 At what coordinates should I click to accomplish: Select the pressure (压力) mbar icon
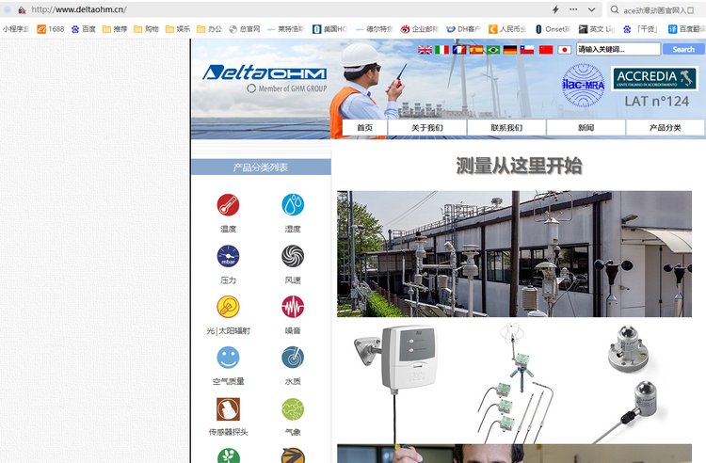pyautogui.click(x=228, y=256)
